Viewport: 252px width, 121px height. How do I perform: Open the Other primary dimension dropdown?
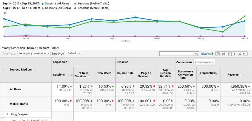tap(57, 48)
